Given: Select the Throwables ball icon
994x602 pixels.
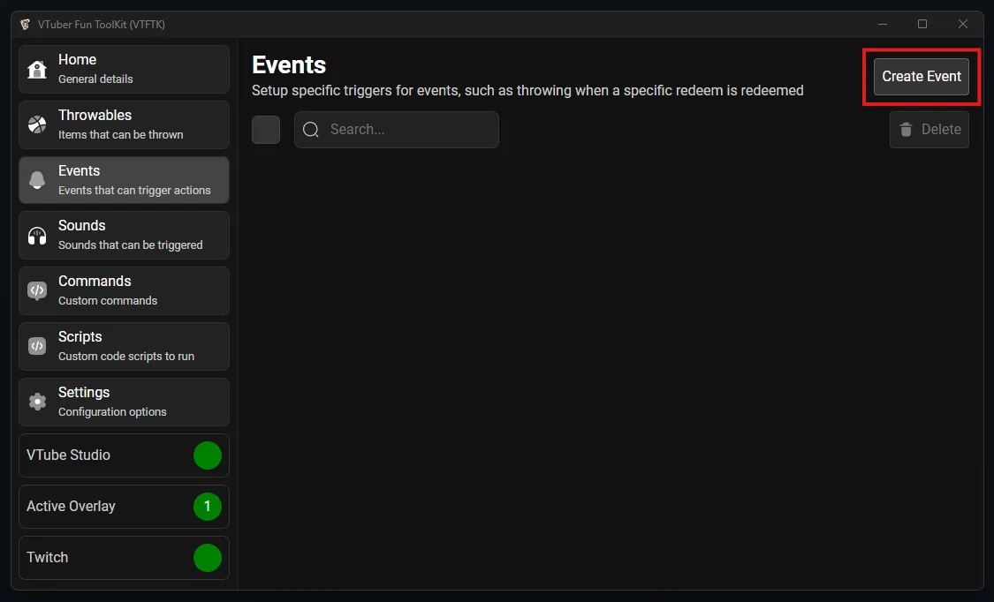Looking at the screenshot, I should pos(37,125).
